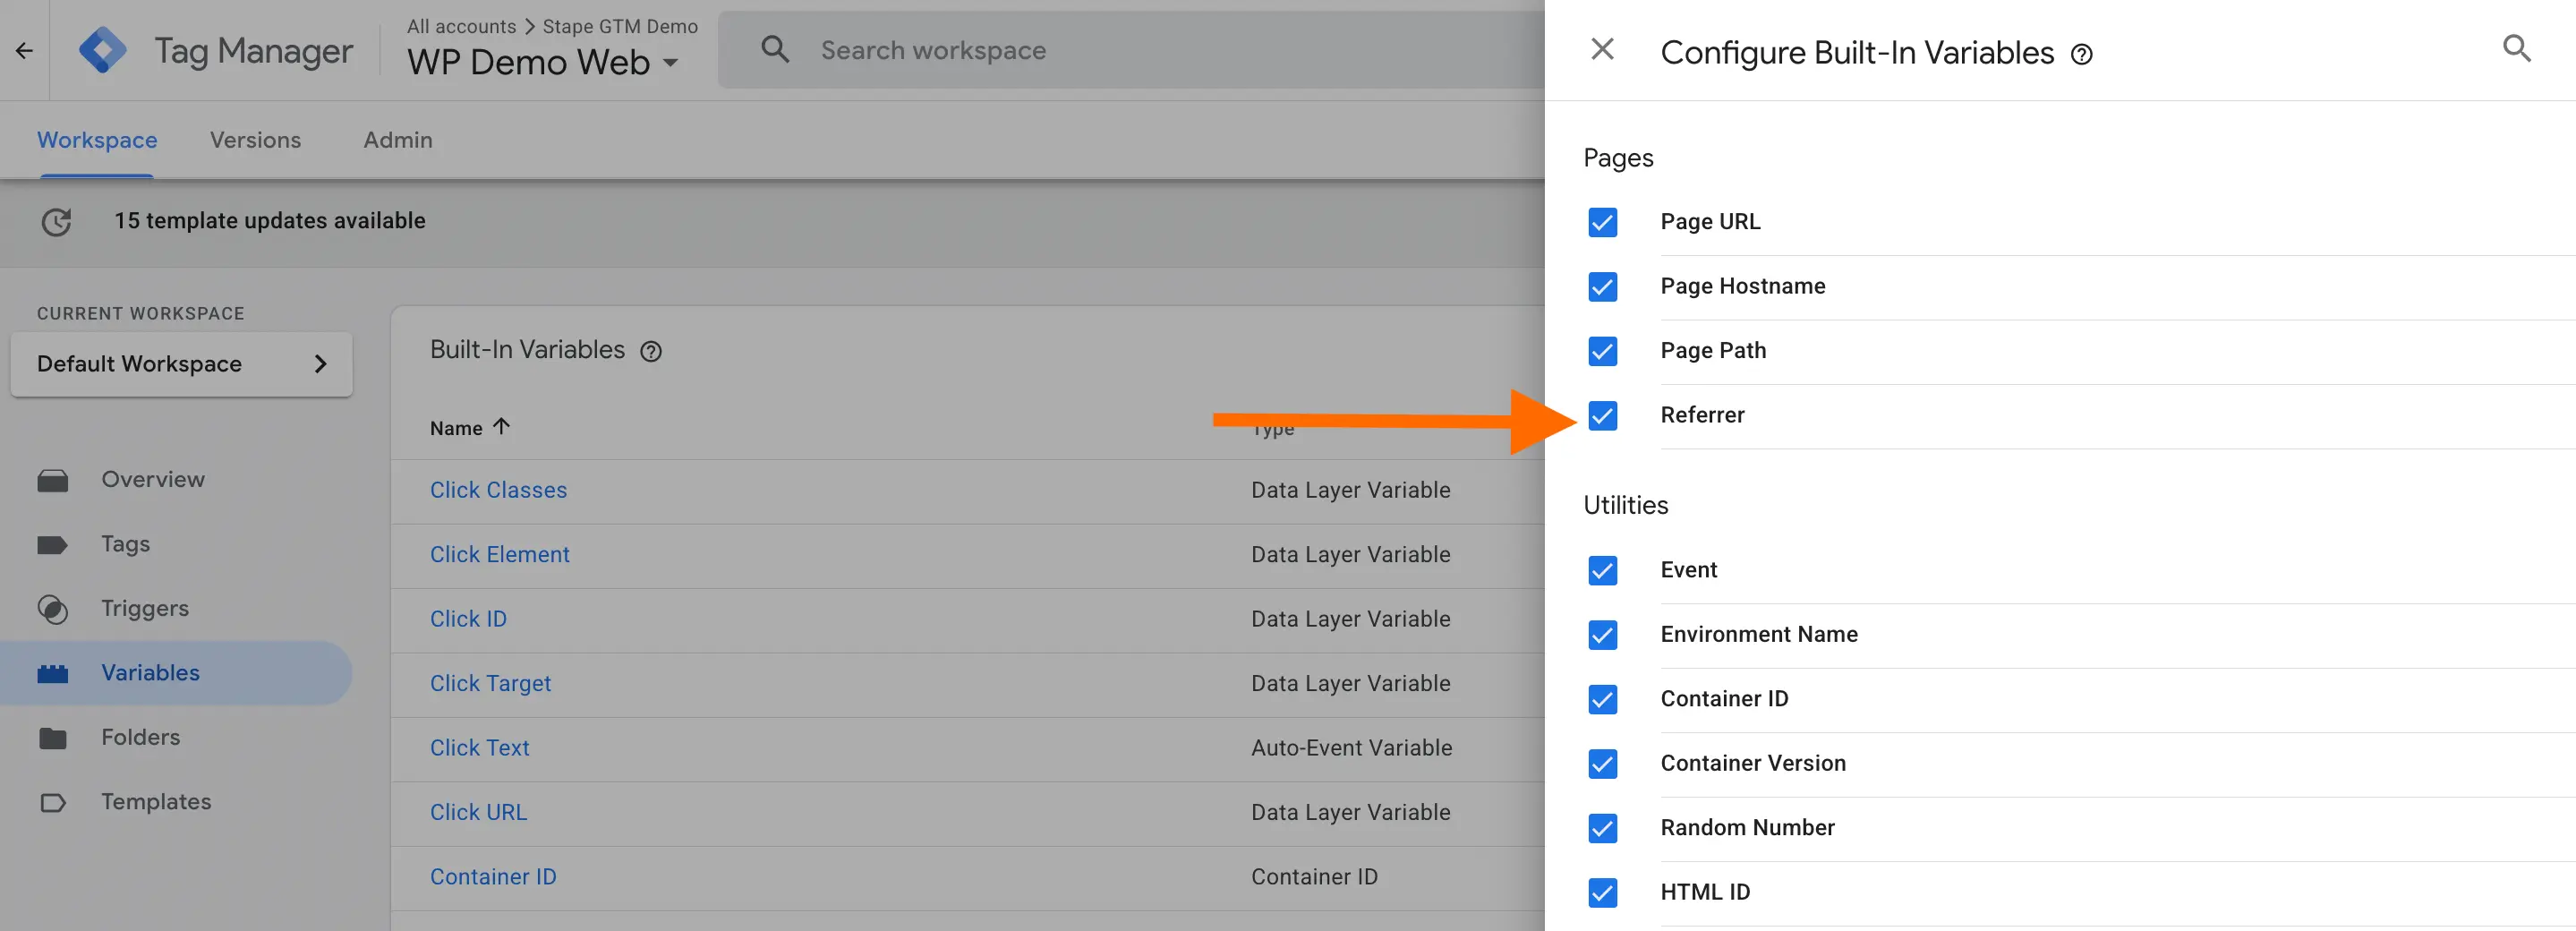Screen dimensions: 2576x931
Task: Click the Tag Manager logo icon
Action: click(103, 50)
